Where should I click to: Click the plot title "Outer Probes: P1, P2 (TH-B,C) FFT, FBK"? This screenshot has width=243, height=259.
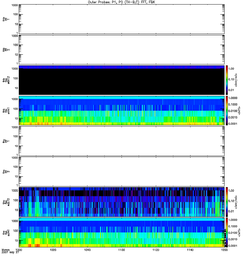click(121, 2)
